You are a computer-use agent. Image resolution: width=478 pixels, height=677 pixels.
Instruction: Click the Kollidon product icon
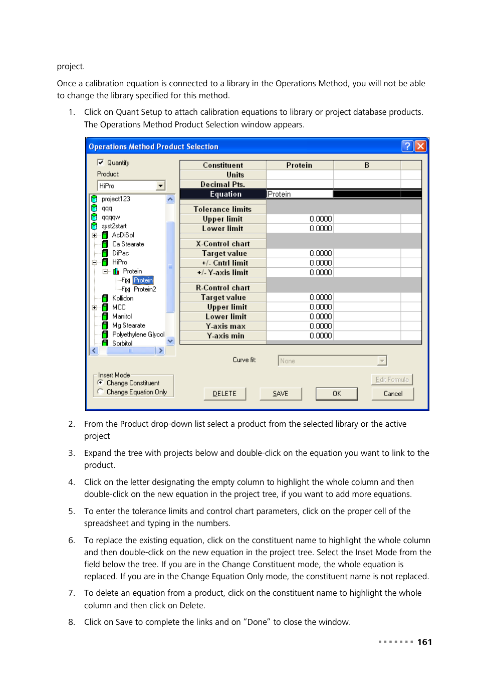tap(105, 298)
